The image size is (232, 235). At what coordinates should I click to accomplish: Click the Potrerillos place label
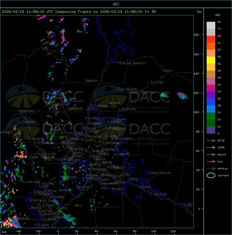coord(47,154)
